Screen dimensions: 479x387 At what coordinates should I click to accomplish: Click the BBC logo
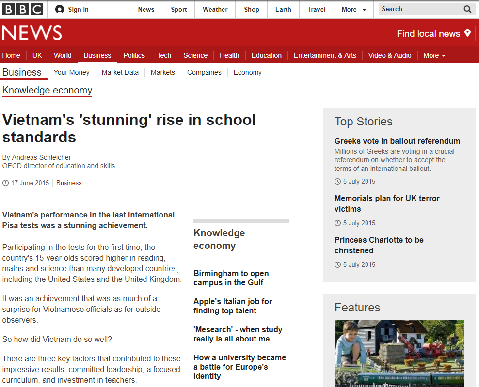(x=23, y=10)
